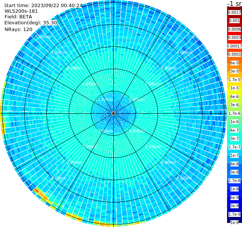Screen dimensions: 242x227
Task: Select the WLS200s-181 instrument label
Action: (x=21, y=11)
